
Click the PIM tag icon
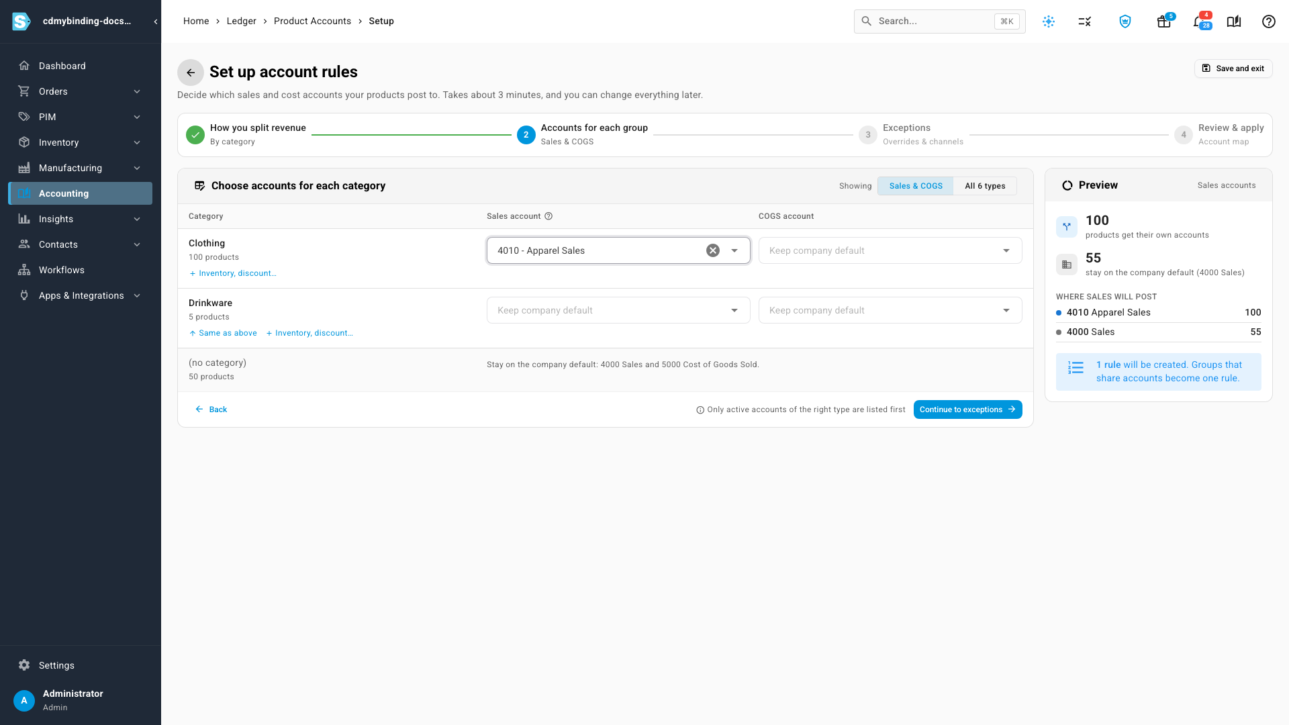coord(24,117)
